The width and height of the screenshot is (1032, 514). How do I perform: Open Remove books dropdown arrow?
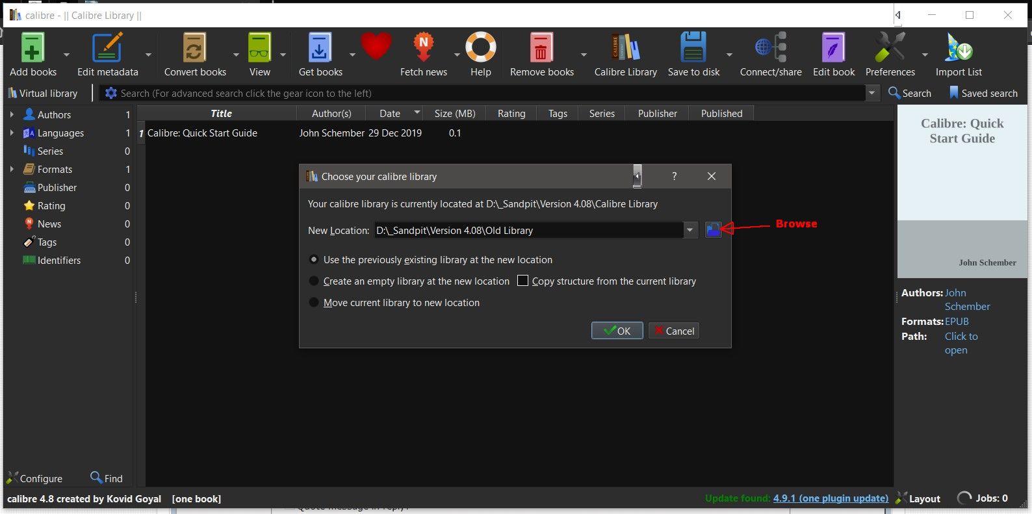click(584, 55)
